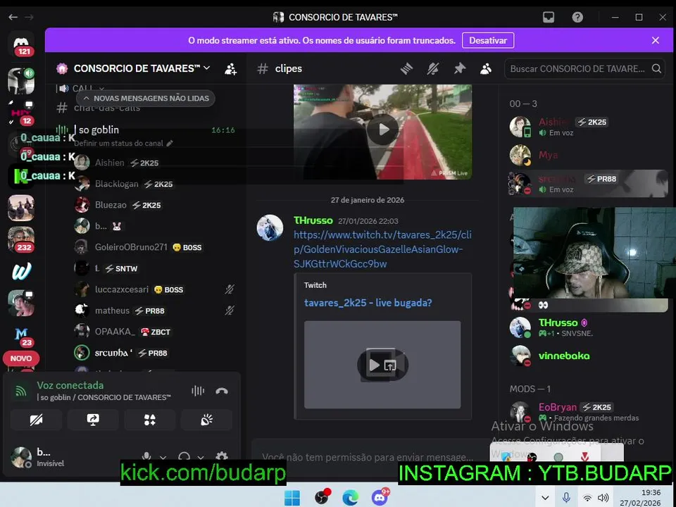Expand CONSORCIO DE TAVARES server menu chevron
The image size is (676, 507).
click(207, 68)
